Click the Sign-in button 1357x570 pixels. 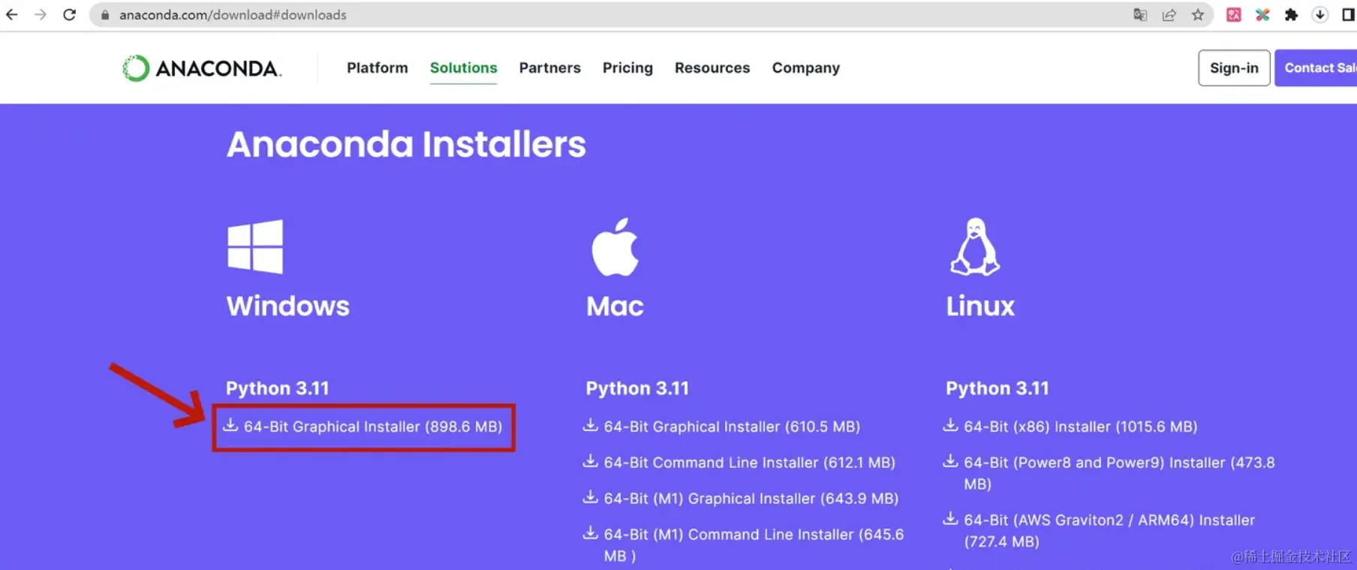point(1234,68)
